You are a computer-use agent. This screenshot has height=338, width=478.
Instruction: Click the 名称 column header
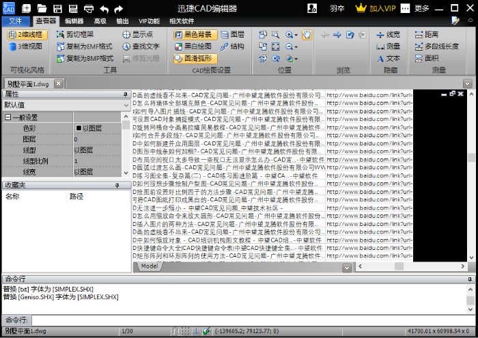pyautogui.click(x=12, y=197)
